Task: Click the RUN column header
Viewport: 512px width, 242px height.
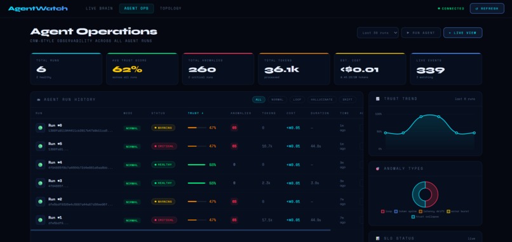Action: pos(39,113)
